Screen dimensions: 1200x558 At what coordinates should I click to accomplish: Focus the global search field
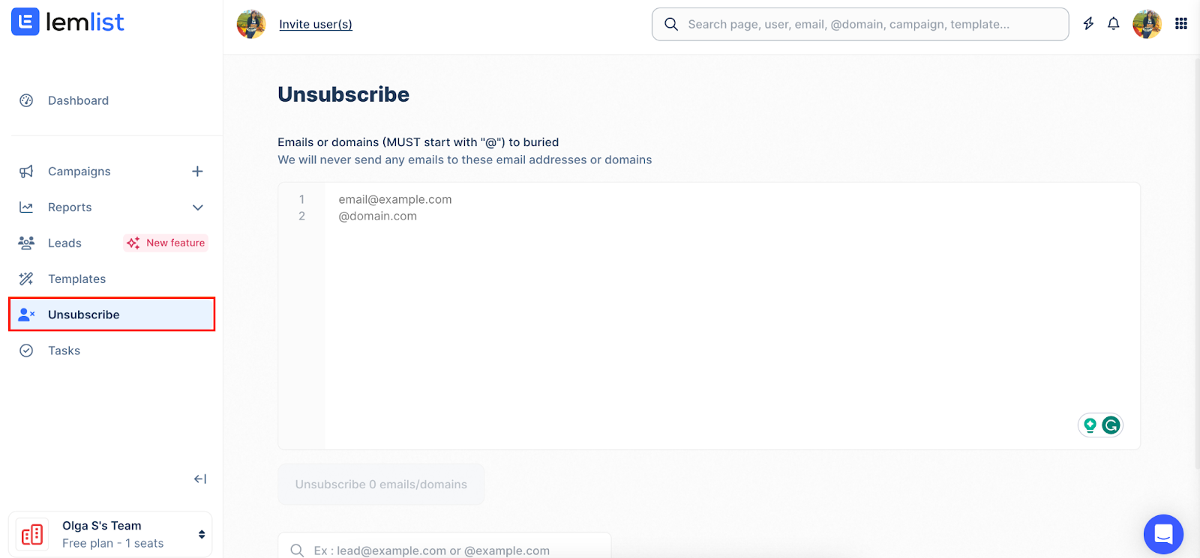pos(860,24)
